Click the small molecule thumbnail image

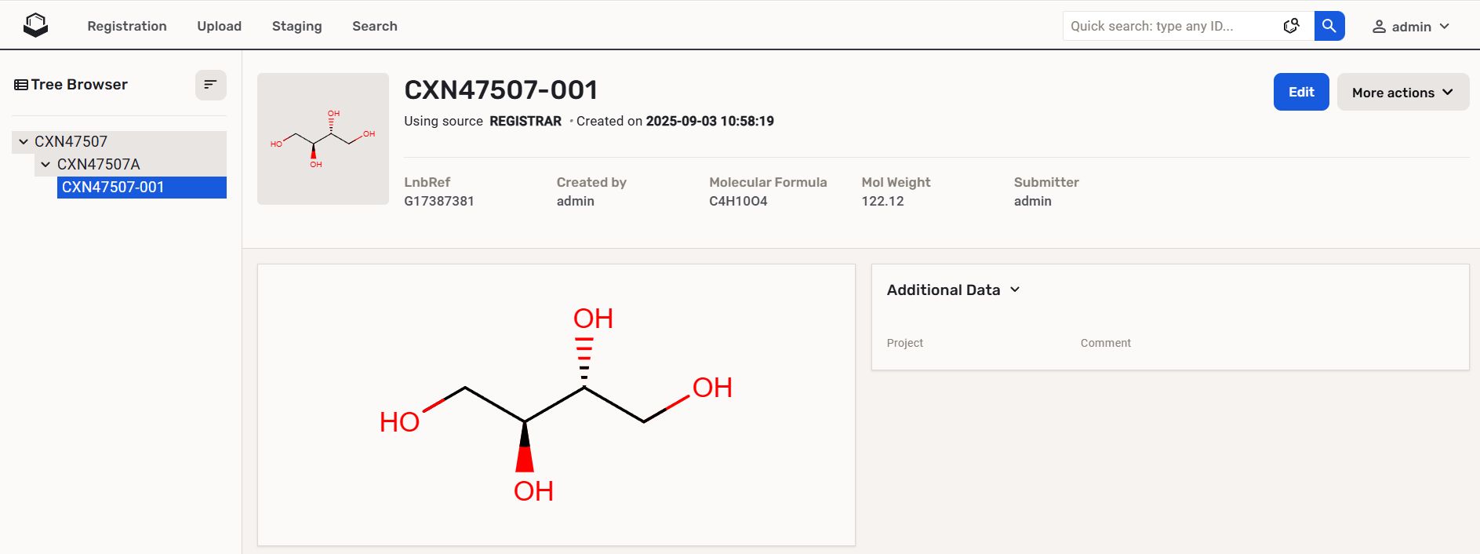point(323,139)
